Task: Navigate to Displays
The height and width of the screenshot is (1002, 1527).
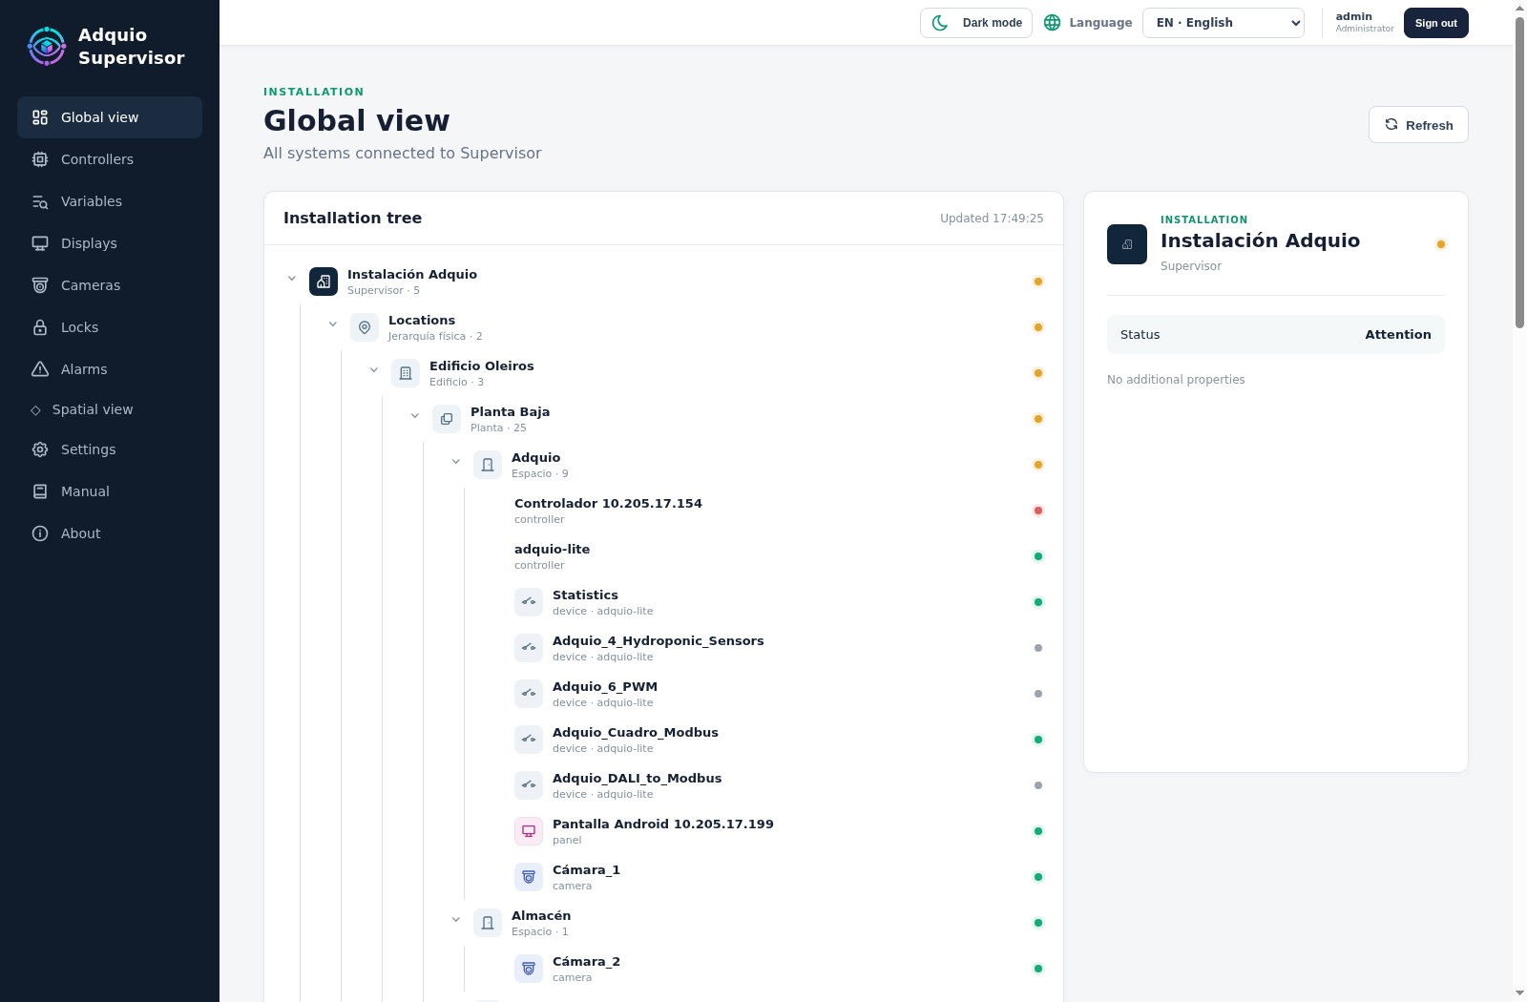Action: (x=110, y=243)
